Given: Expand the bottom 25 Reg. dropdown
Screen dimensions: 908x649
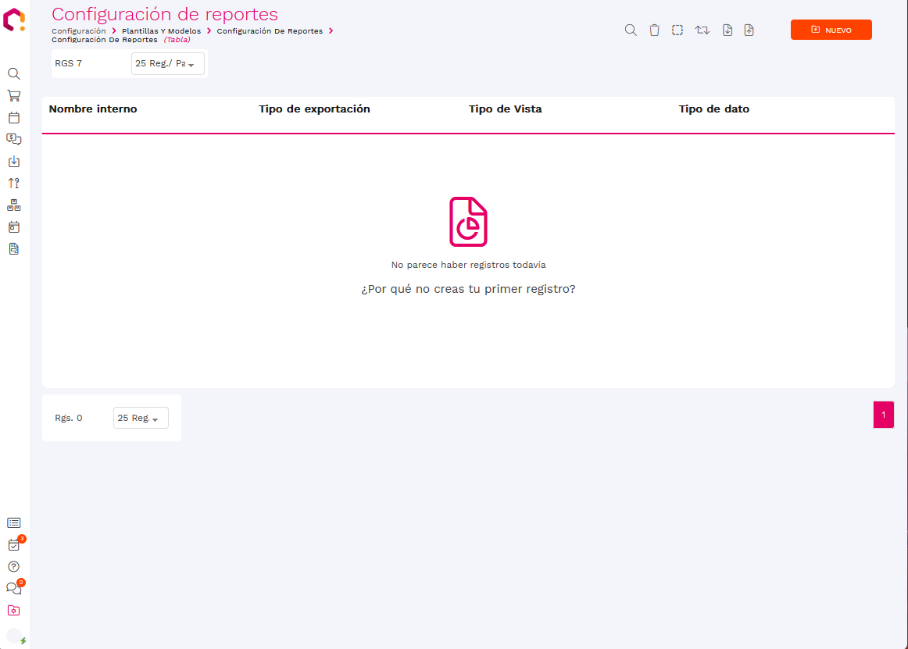Looking at the screenshot, I should point(140,419).
